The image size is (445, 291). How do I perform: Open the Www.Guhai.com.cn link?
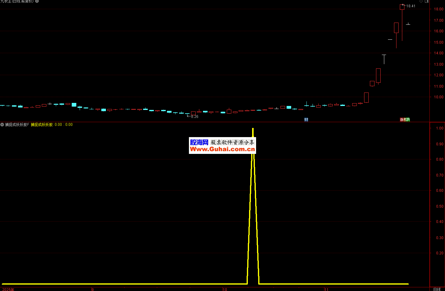[222, 149]
